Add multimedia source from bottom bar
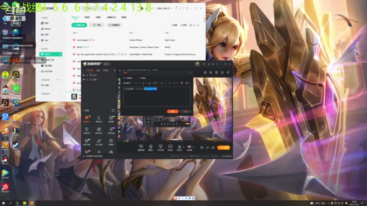 tap(170, 147)
